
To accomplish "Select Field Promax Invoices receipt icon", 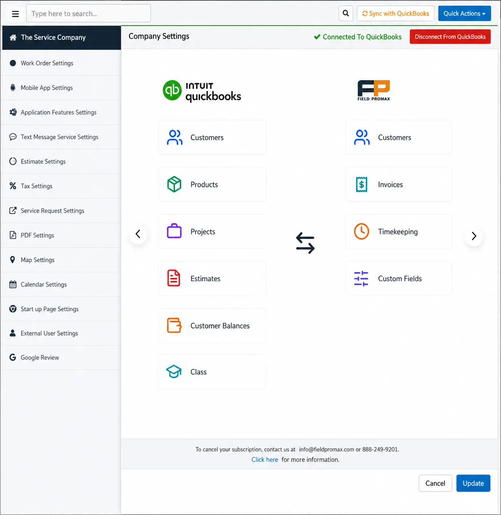I will 361,184.
